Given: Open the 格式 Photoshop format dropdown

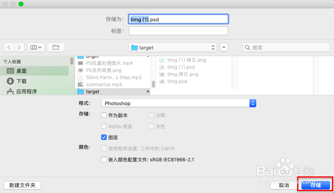Looking at the screenshot, I should coord(179,103).
